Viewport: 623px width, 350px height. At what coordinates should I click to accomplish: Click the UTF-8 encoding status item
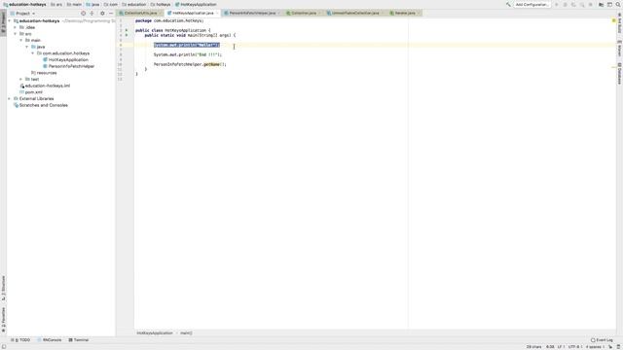[x=574, y=347]
